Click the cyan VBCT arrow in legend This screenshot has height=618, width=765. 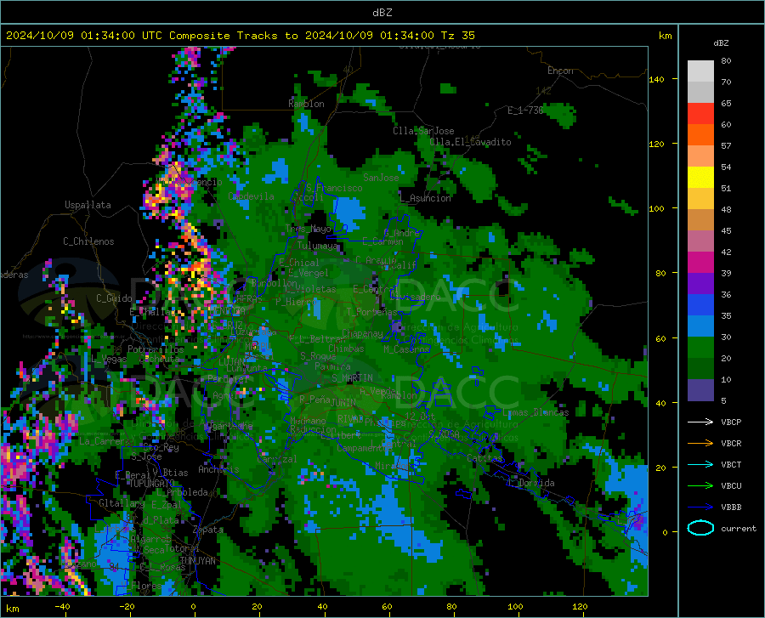pyautogui.click(x=700, y=464)
